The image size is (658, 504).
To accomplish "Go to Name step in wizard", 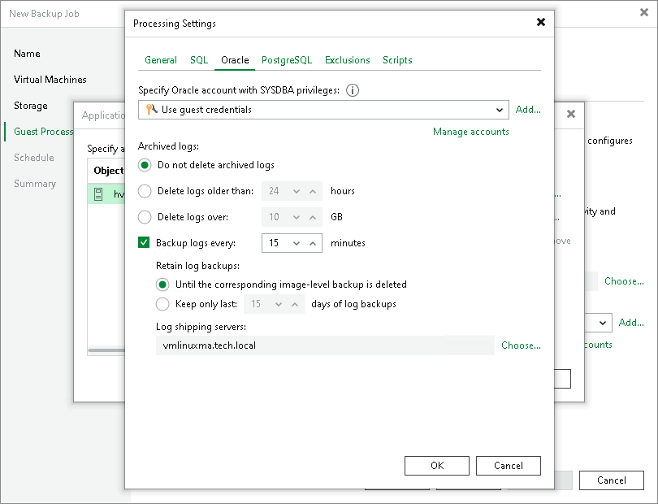I will (x=27, y=54).
